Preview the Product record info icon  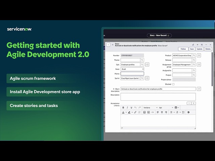click(x=199, y=55)
